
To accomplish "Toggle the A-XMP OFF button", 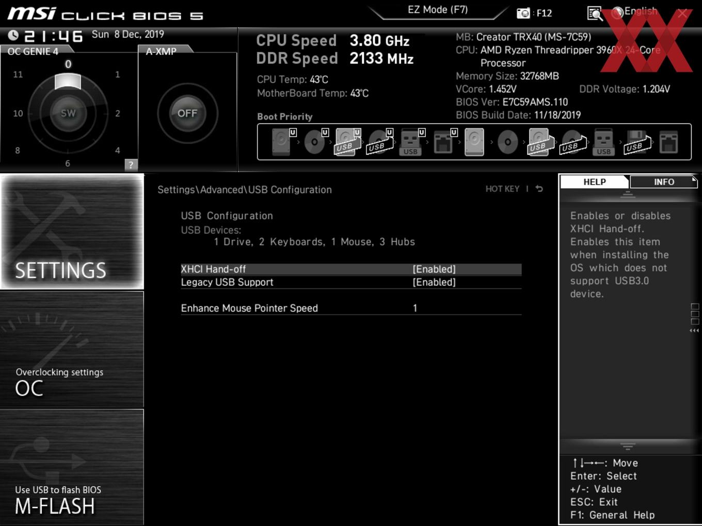I will (x=187, y=113).
